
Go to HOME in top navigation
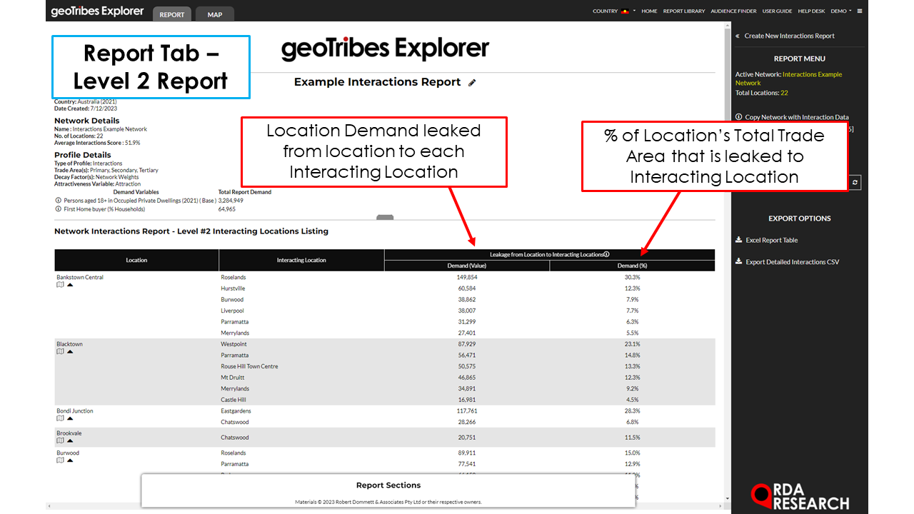tap(649, 11)
